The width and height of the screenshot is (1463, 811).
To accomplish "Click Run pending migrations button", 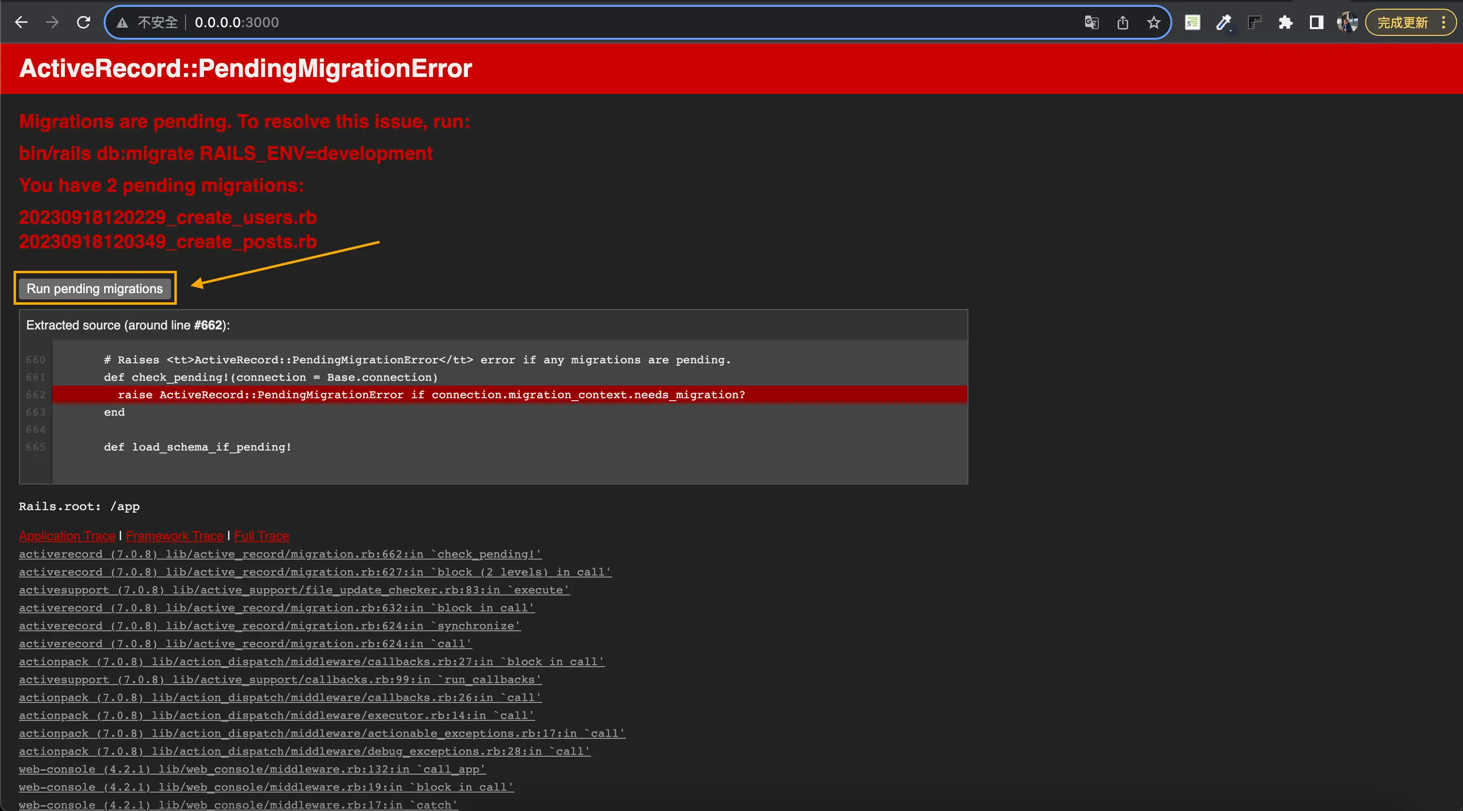I will click(95, 289).
